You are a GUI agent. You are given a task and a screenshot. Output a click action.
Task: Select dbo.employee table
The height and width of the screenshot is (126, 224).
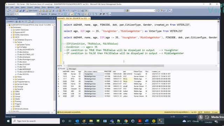tap(24, 57)
